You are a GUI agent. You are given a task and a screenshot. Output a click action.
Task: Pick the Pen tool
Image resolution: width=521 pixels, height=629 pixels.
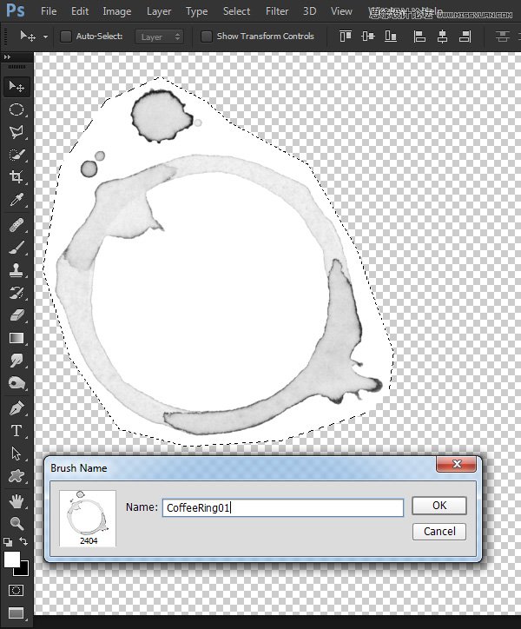pos(16,408)
